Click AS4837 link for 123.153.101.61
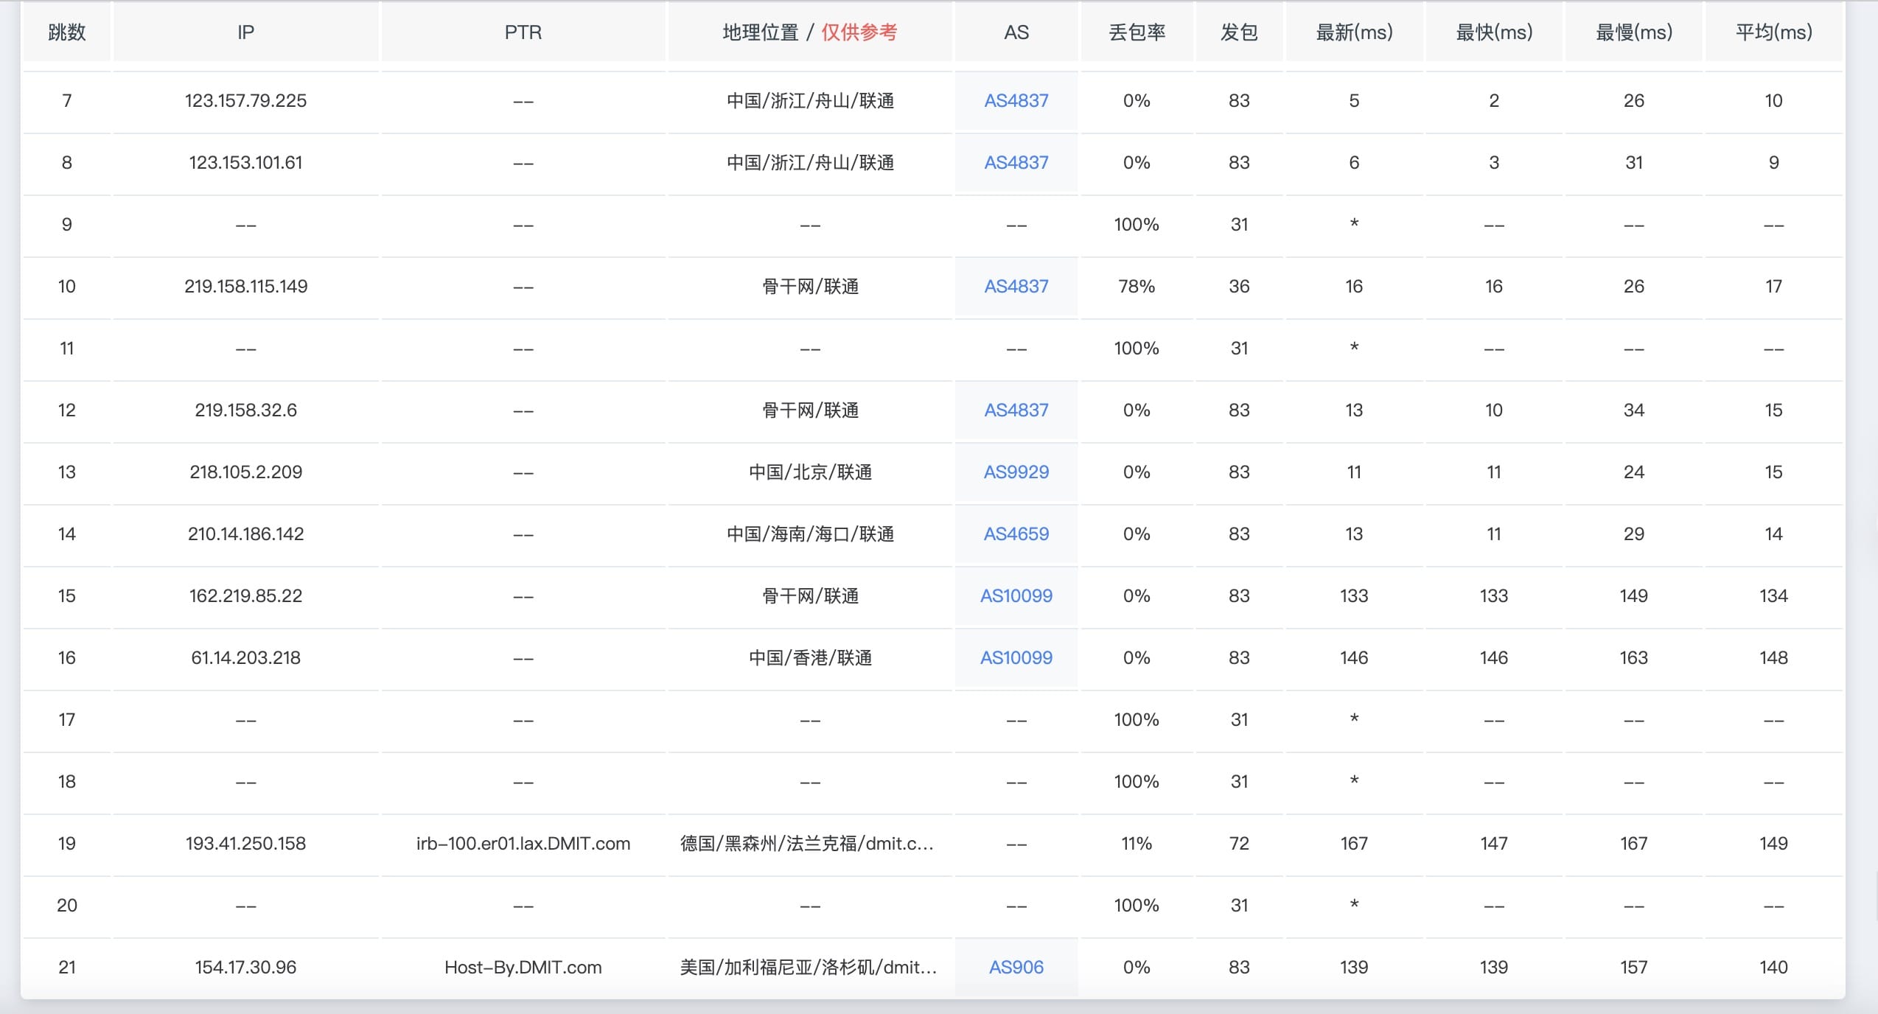Screen dimensions: 1878x1014 coord(1016,163)
